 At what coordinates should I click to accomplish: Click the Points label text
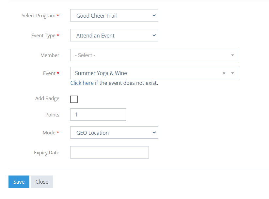pos(52,115)
